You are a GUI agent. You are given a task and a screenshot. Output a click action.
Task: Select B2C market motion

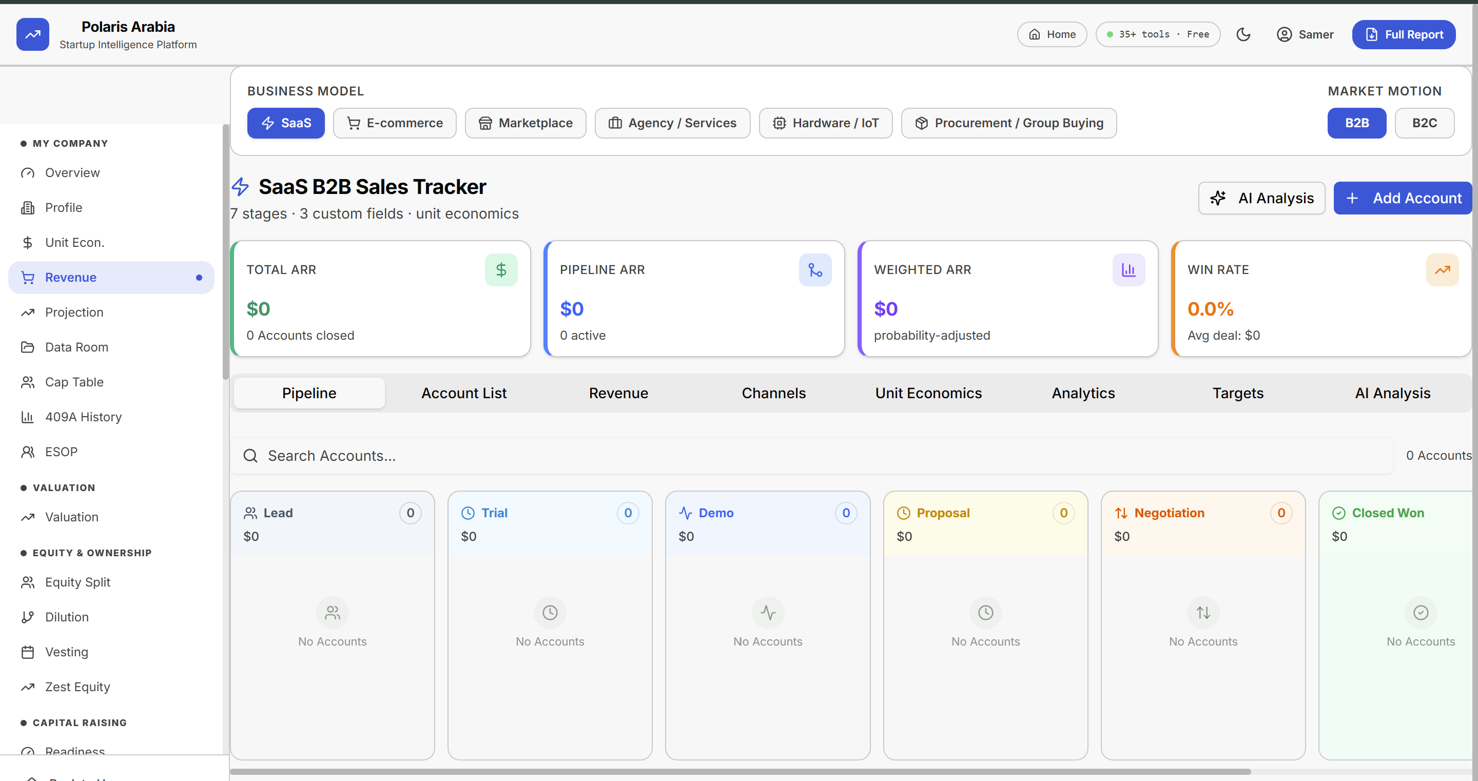(1424, 123)
